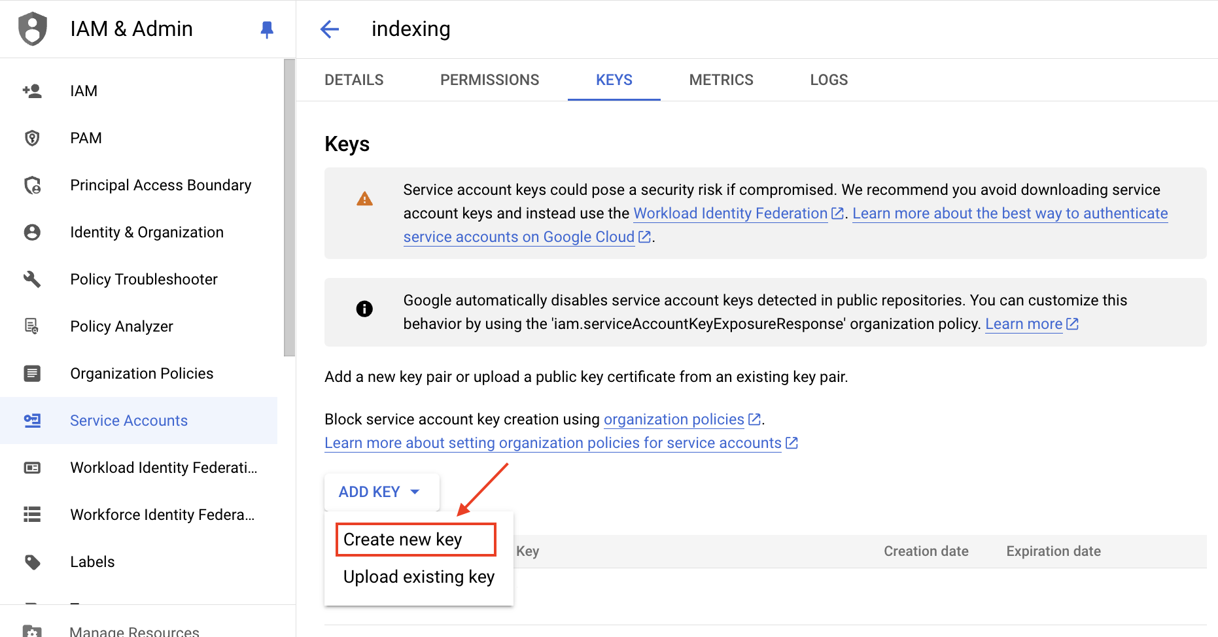The image size is (1218, 637).
Task: Choose Upload existing key option
Action: coord(419,577)
